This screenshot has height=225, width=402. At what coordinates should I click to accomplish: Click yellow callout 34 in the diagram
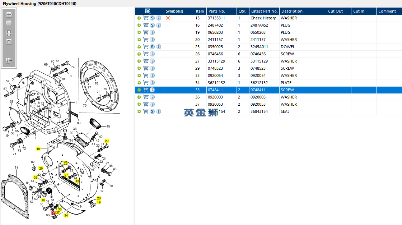[x=66, y=215]
